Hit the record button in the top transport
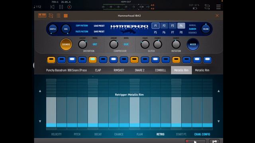255x143 pixels. [x=69, y=7]
